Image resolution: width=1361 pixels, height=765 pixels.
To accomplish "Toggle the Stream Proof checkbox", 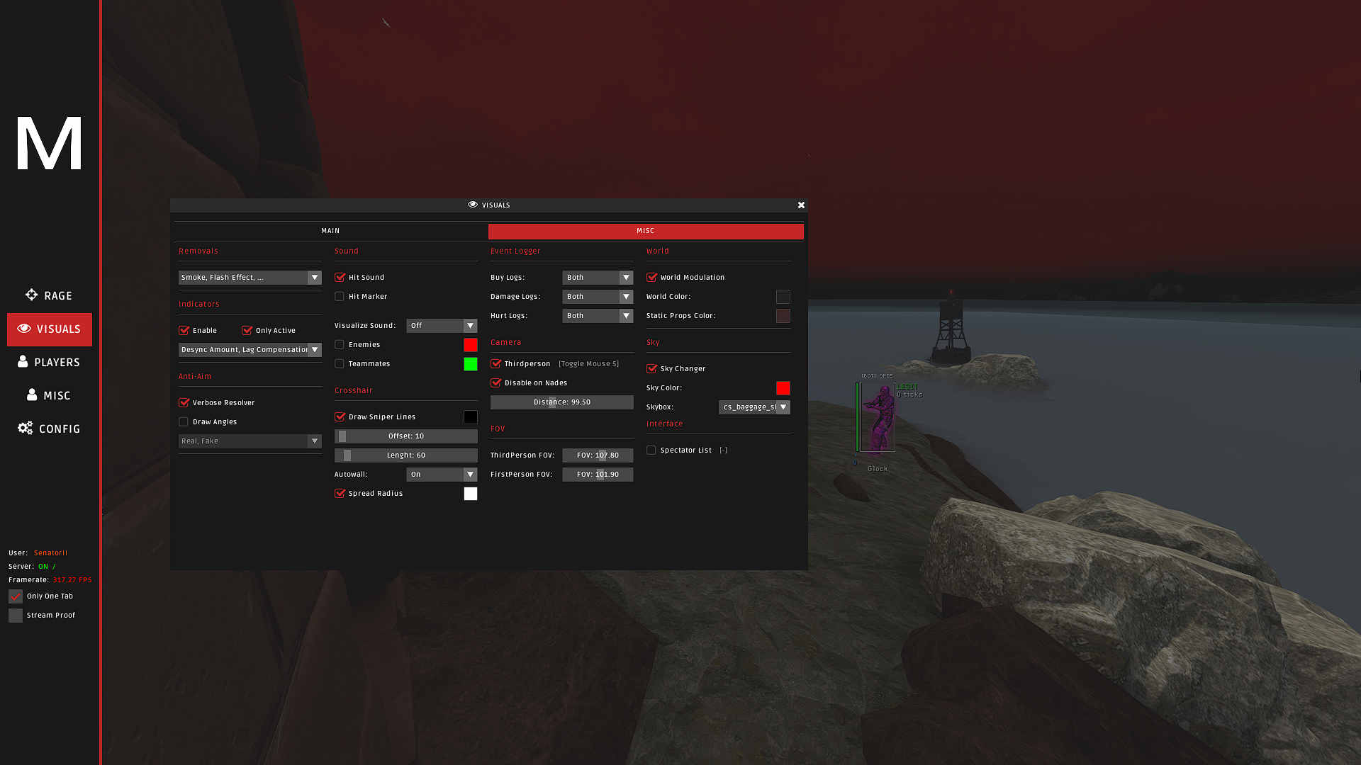I will pos(16,616).
